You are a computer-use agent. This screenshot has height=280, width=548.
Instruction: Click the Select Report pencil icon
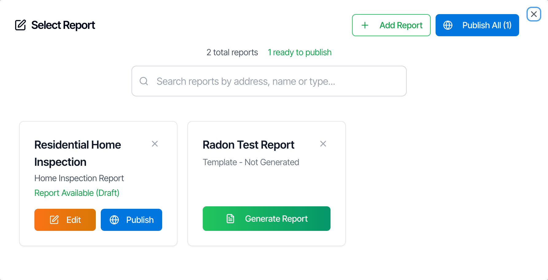[x=21, y=25]
